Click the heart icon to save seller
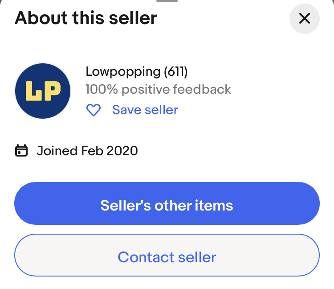 coord(94,110)
